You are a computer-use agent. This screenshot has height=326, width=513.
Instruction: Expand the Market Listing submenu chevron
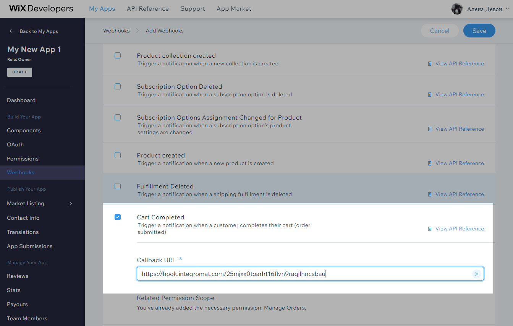click(x=71, y=204)
